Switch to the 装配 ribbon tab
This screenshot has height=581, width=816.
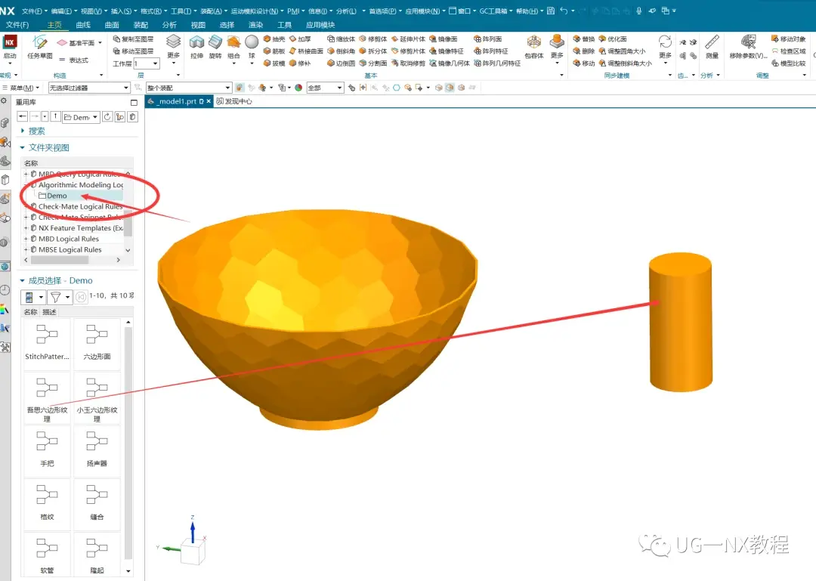(x=141, y=24)
